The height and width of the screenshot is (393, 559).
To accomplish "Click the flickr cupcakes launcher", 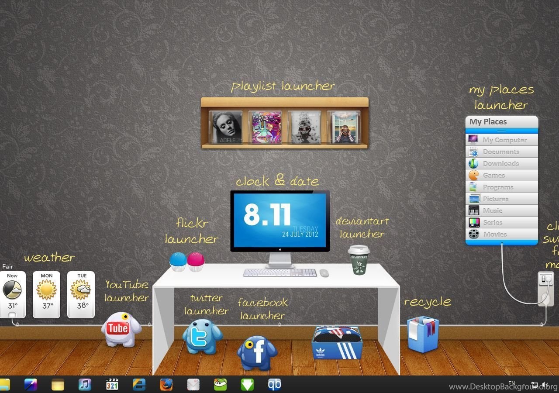I will pyautogui.click(x=187, y=261).
